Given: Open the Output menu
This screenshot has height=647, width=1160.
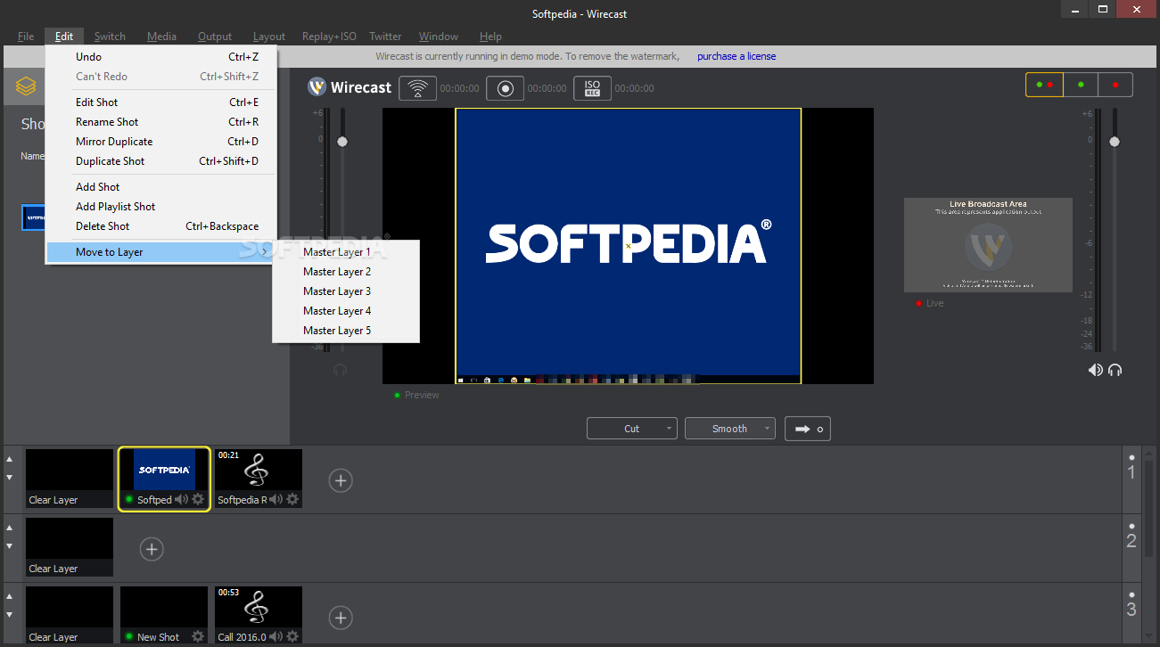Looking at the screenshot, I should tap(215, 37).
